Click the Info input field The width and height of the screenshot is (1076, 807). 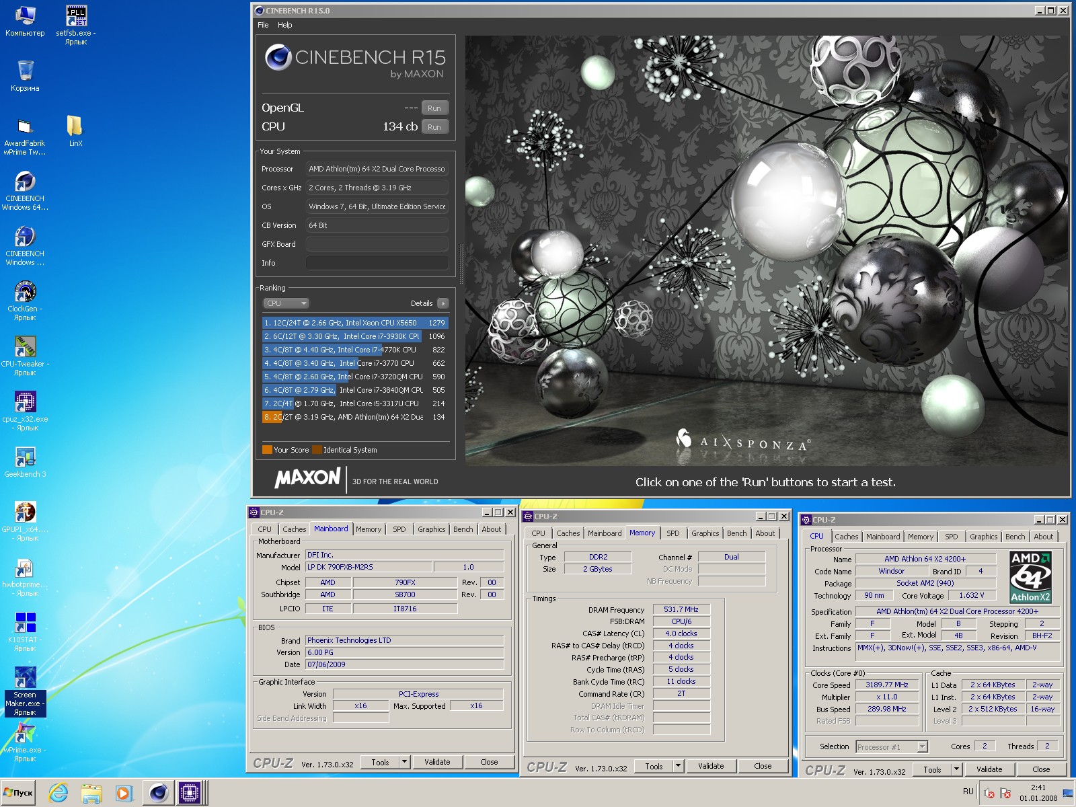click(377, 263)
